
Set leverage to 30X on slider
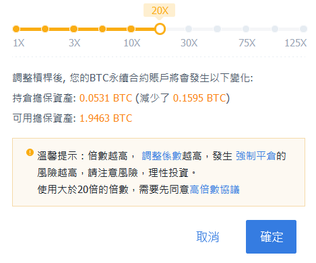coord(189,29)
